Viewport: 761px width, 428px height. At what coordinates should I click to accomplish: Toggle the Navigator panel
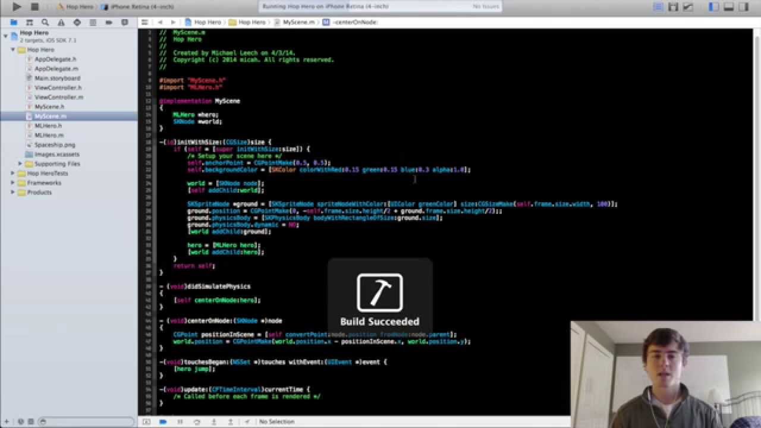tap(713, 7)
